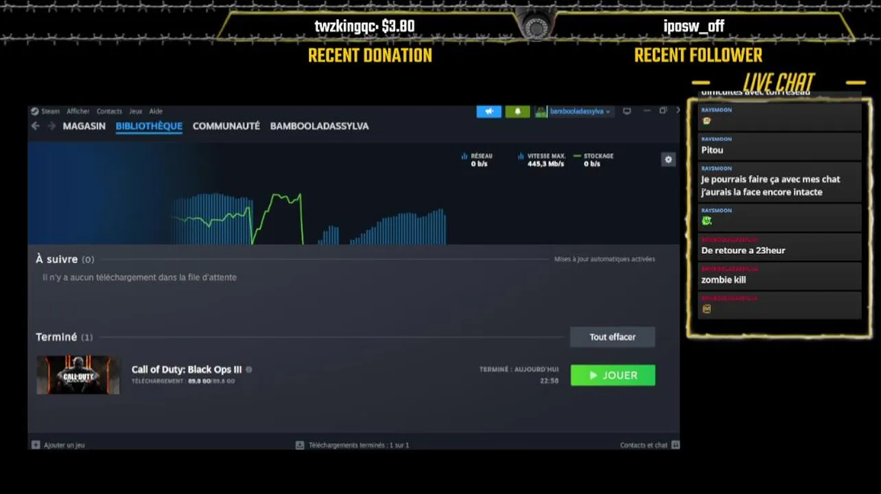Click the back navigation arrow
Screen dimensions: 881x494
click(x=36, y=126)
